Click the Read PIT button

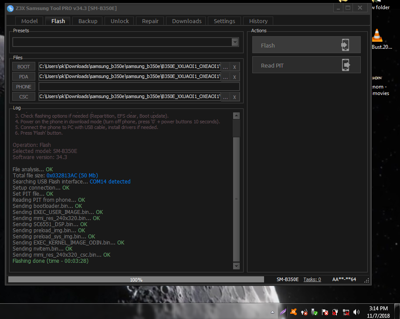tap(306, 65)
